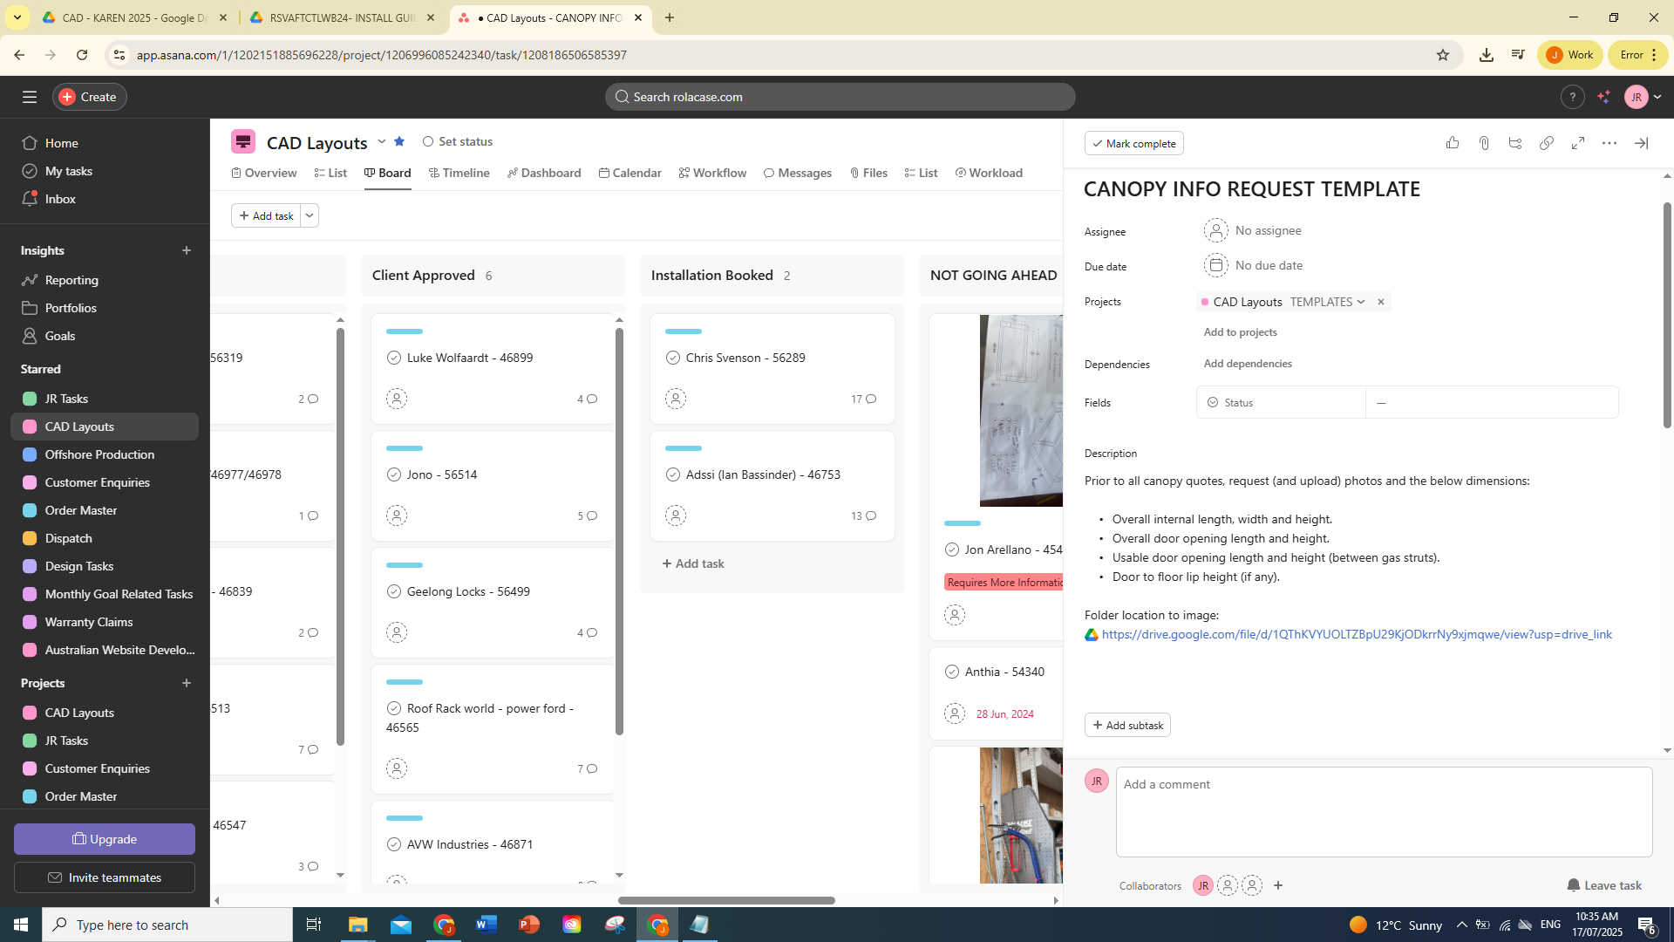Click the attachment paperclip icon in task pane
The width and height of the screenshot is (1674, 942).
point(1484,143)
